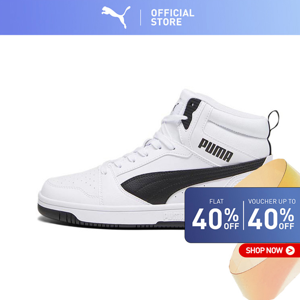This screenshot has height=300, width=300.
Task: Click the FLAT 40% OFF offer
Action: (x=216, y=214)
